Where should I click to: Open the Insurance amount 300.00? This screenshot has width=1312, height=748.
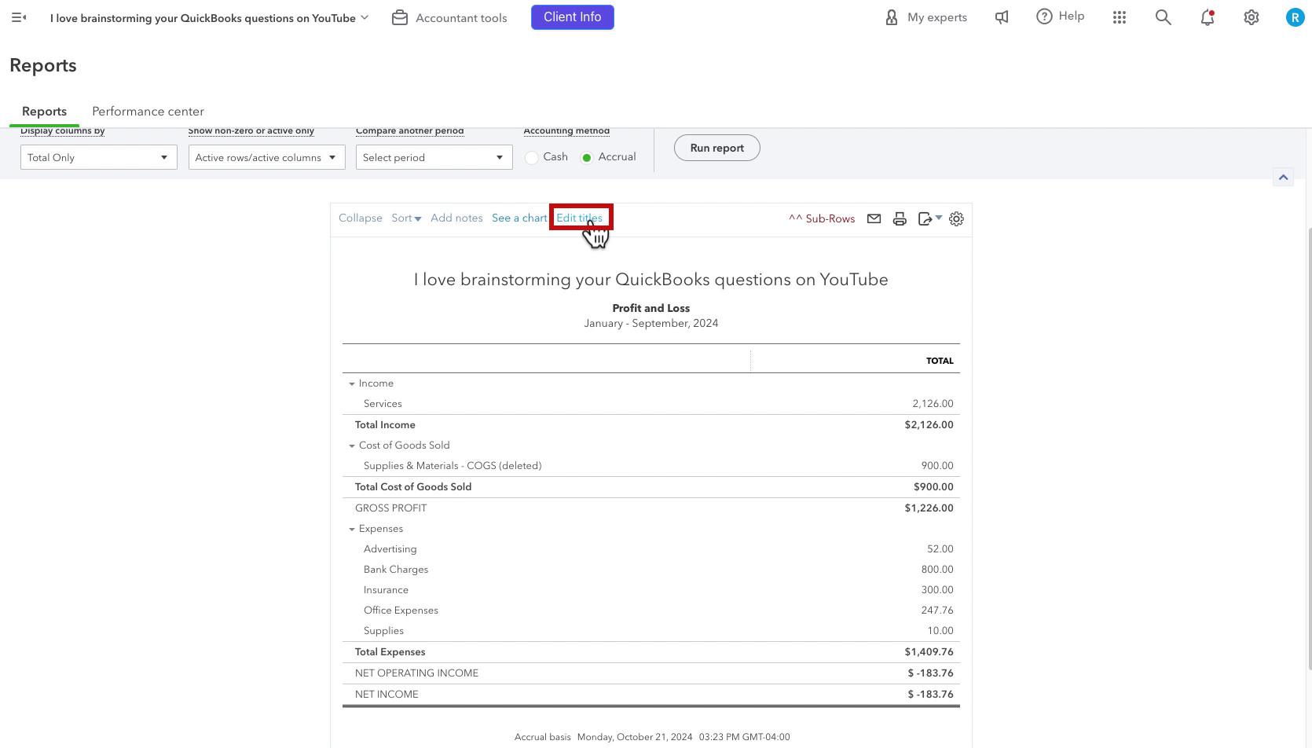click(937, 590)
